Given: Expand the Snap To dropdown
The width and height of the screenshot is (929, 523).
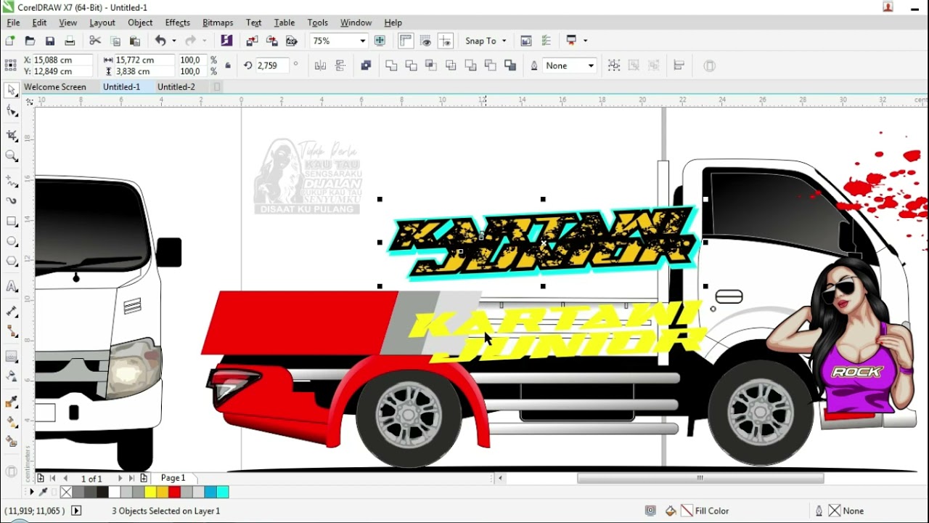Looking at the screenshot, I should (504, 41).
